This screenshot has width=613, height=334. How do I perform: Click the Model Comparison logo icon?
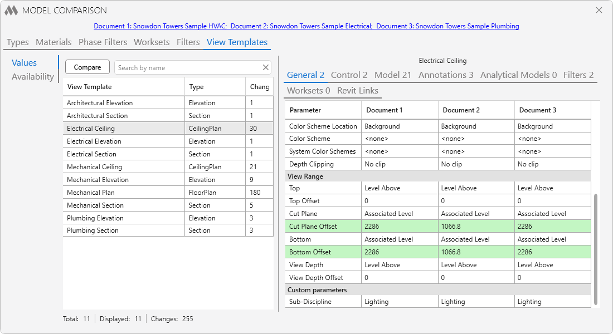click(x=11, y=11)
